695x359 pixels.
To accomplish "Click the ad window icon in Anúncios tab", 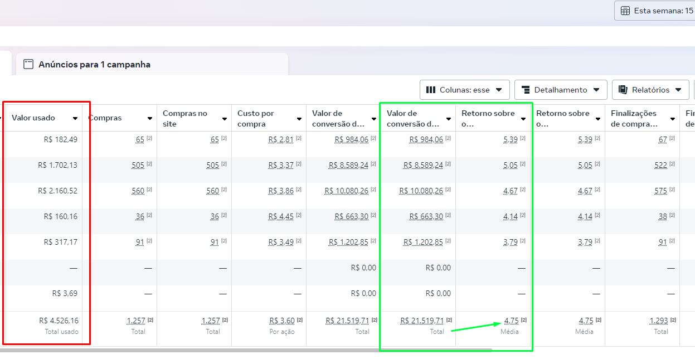I will (28, 64).
